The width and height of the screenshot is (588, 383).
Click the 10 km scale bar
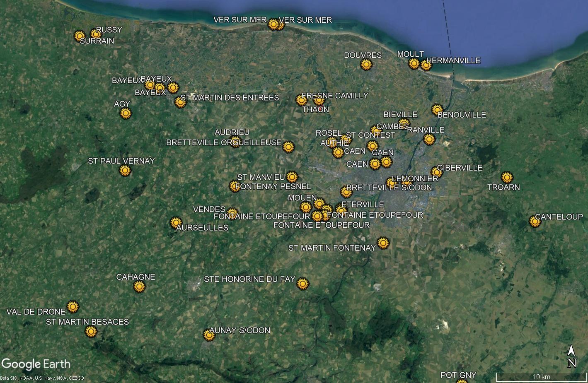pyautogui.click(x=541, y=377)
